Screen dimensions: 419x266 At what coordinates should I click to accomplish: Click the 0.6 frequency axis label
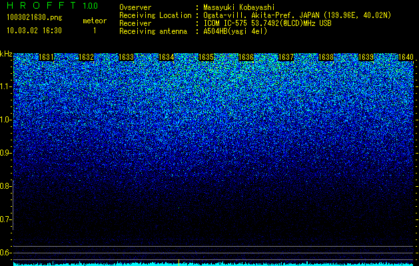pos(5,253)
